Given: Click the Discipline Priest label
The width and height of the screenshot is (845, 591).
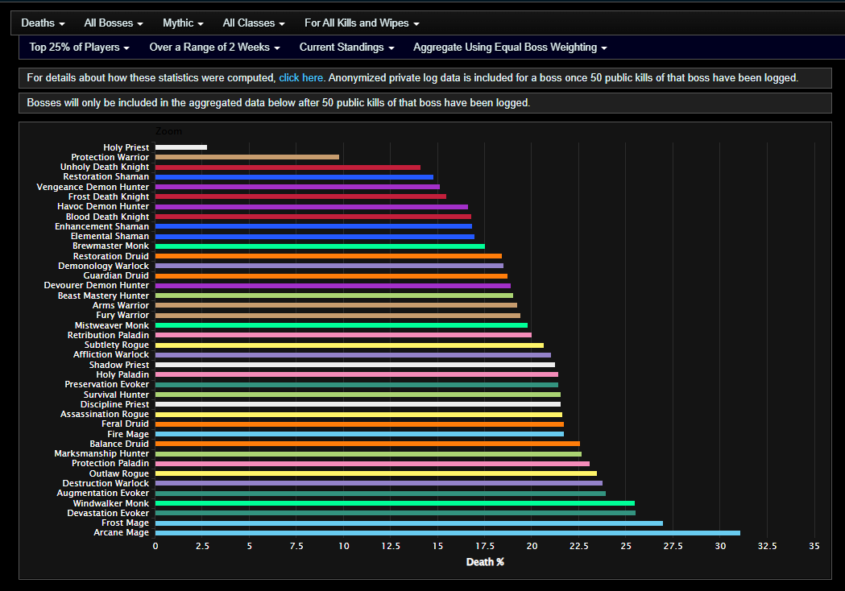Looking at the screenshot, I should [114, 404].
